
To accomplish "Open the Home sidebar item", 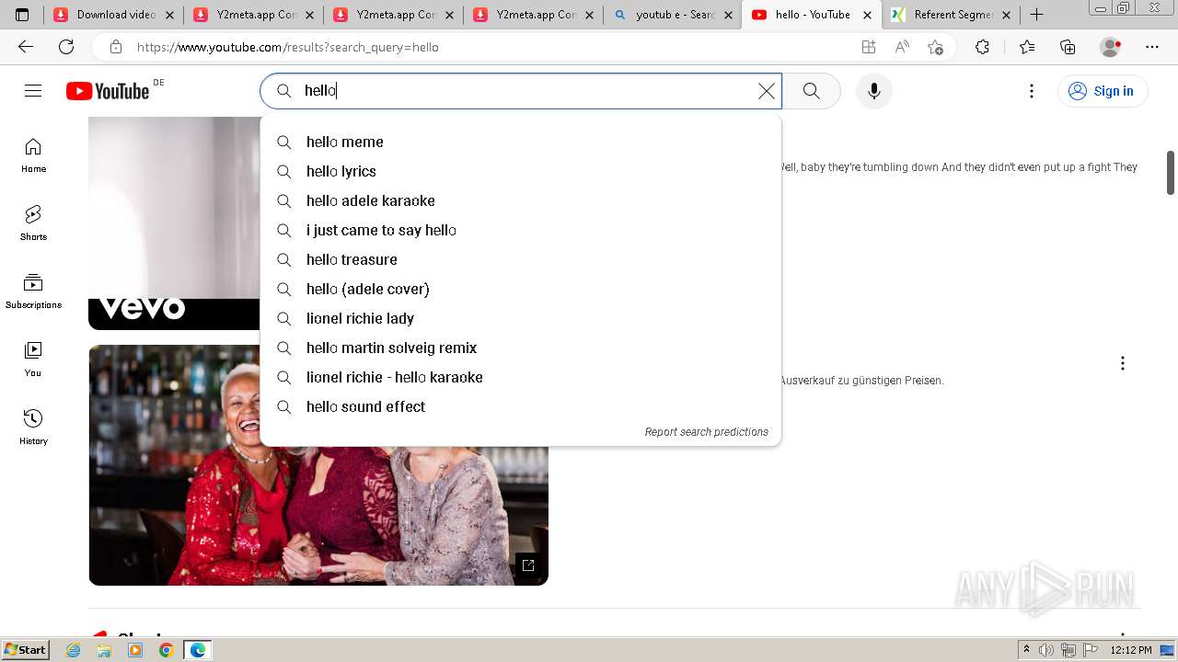I will pyautogui.click(x=33, y=155).
